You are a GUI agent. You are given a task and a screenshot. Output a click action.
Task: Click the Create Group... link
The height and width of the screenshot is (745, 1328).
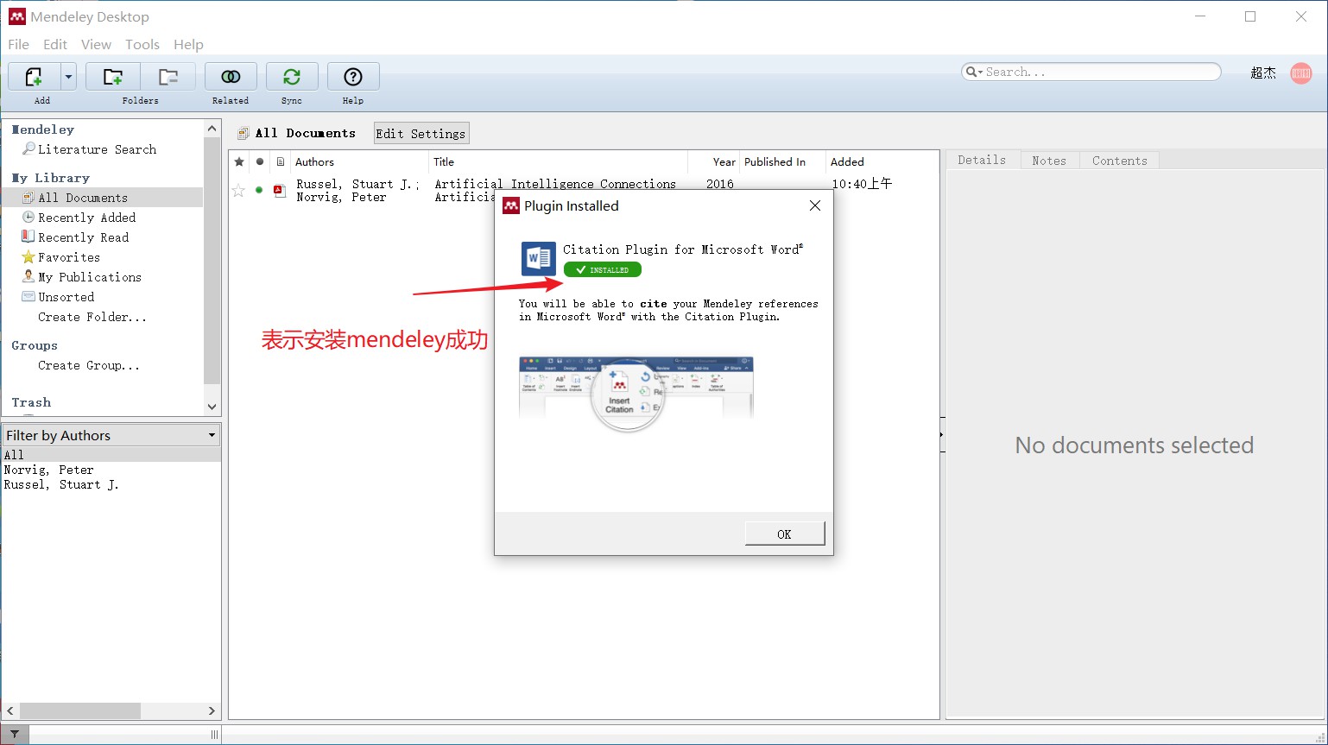point(89,365)
